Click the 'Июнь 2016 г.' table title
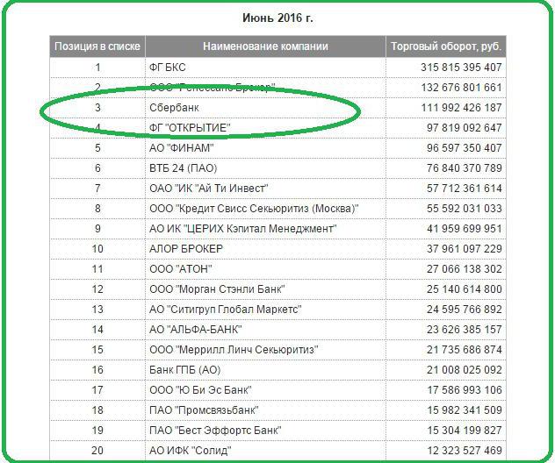 click(277, 18)
